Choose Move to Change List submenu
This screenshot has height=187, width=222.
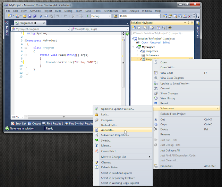123,157
